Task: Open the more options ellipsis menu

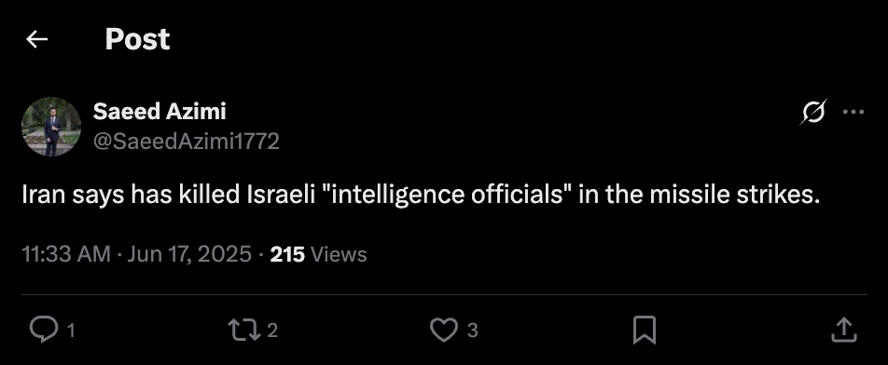Action: click(853, 112)
